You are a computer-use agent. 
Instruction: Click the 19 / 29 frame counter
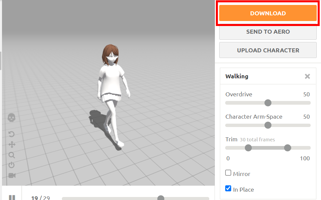[x=40, y=198]
